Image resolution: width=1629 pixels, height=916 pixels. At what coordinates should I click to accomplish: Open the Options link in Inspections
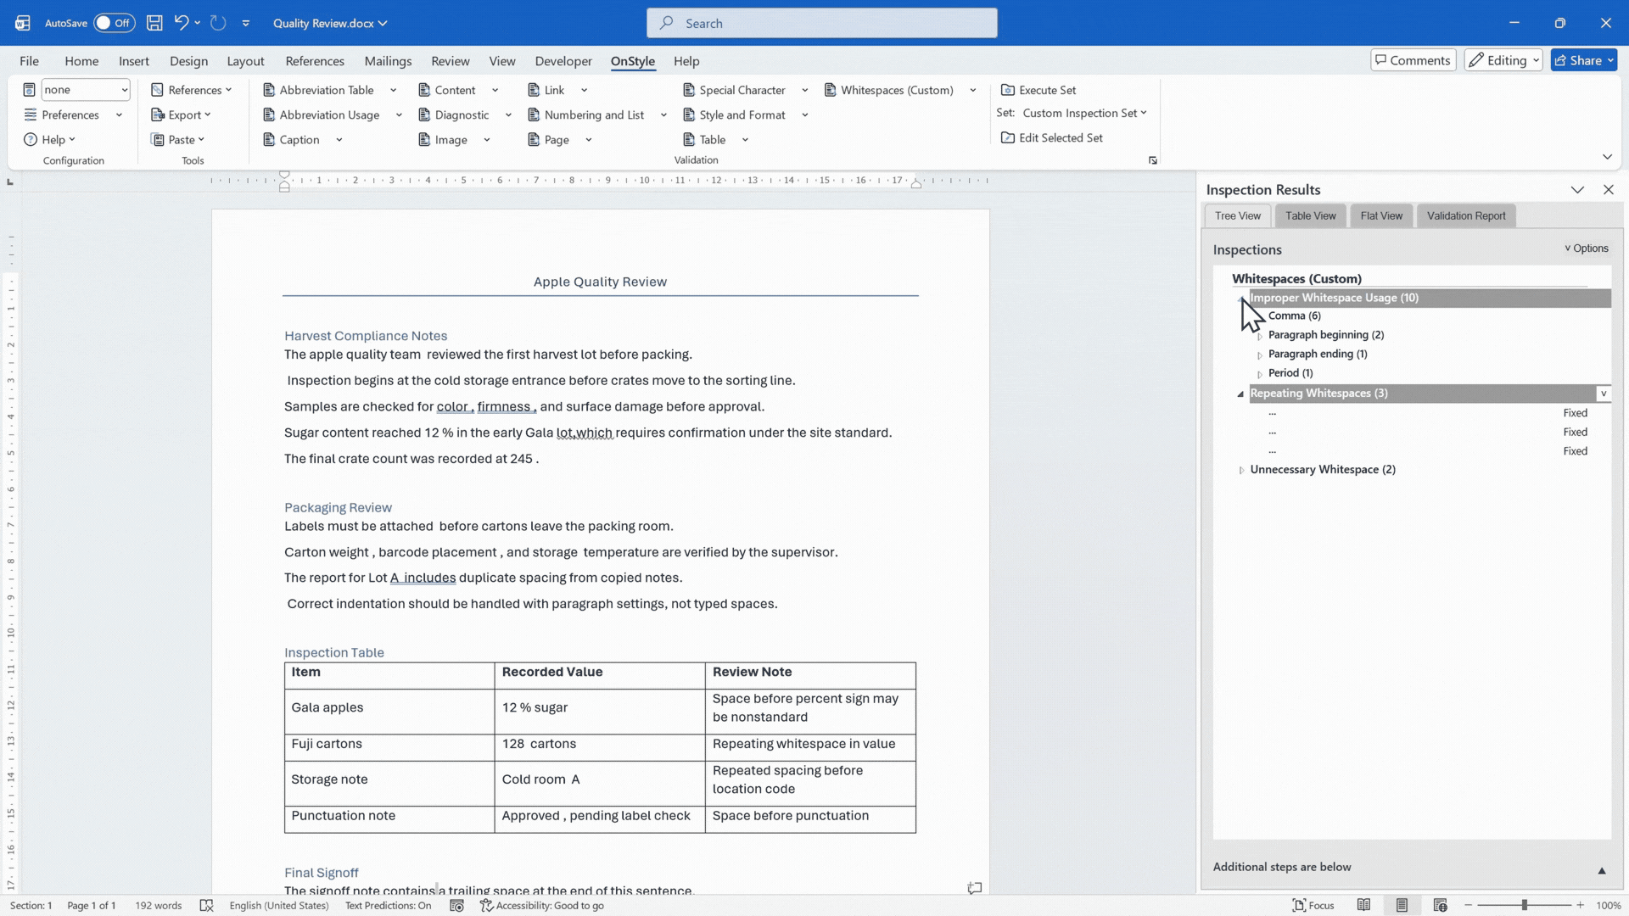[x=1586, y=249]
